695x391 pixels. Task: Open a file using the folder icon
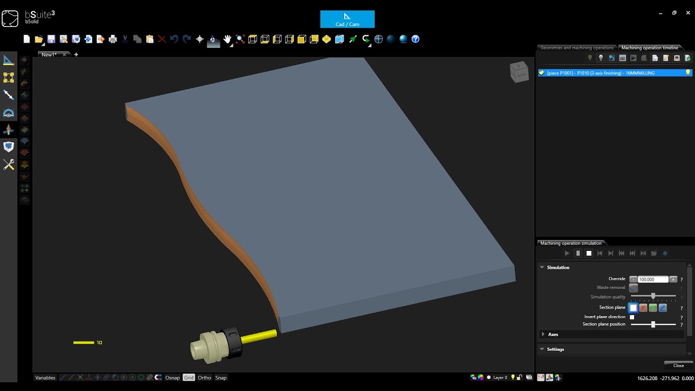(39, 39)
